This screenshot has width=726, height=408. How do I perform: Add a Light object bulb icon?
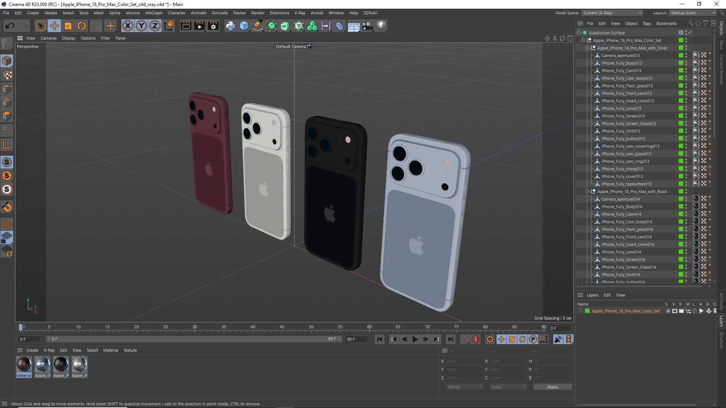coord(381,26)
